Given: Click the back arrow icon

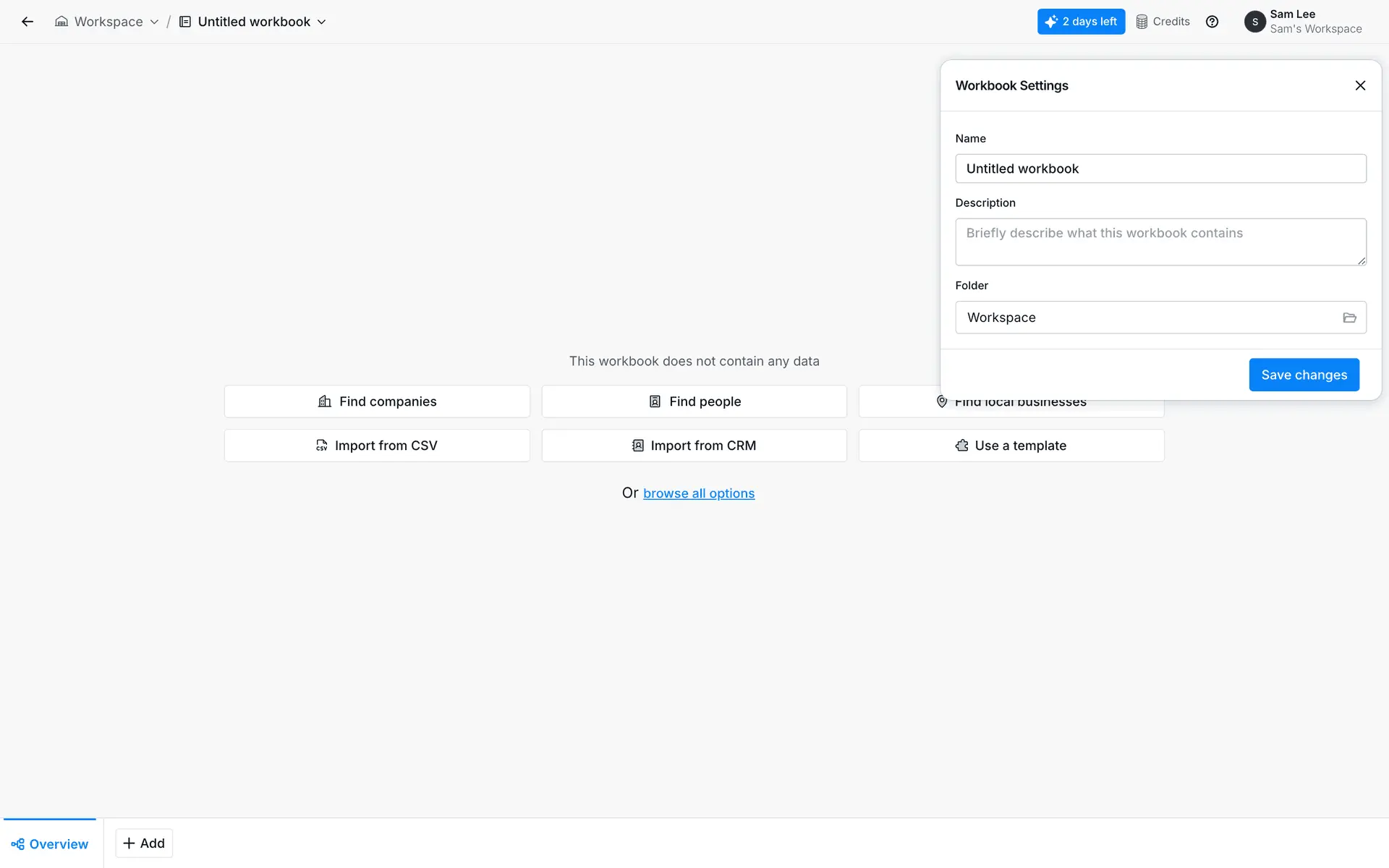Looking at the screenshot, I should pos(27,22).
